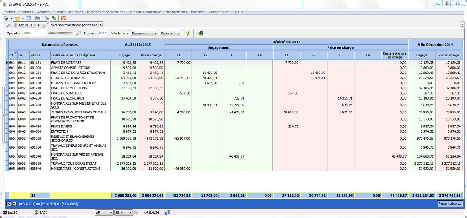
Task: Click the yellow star favorites icon
Action: pyautogui.click(x=17, y=18)
